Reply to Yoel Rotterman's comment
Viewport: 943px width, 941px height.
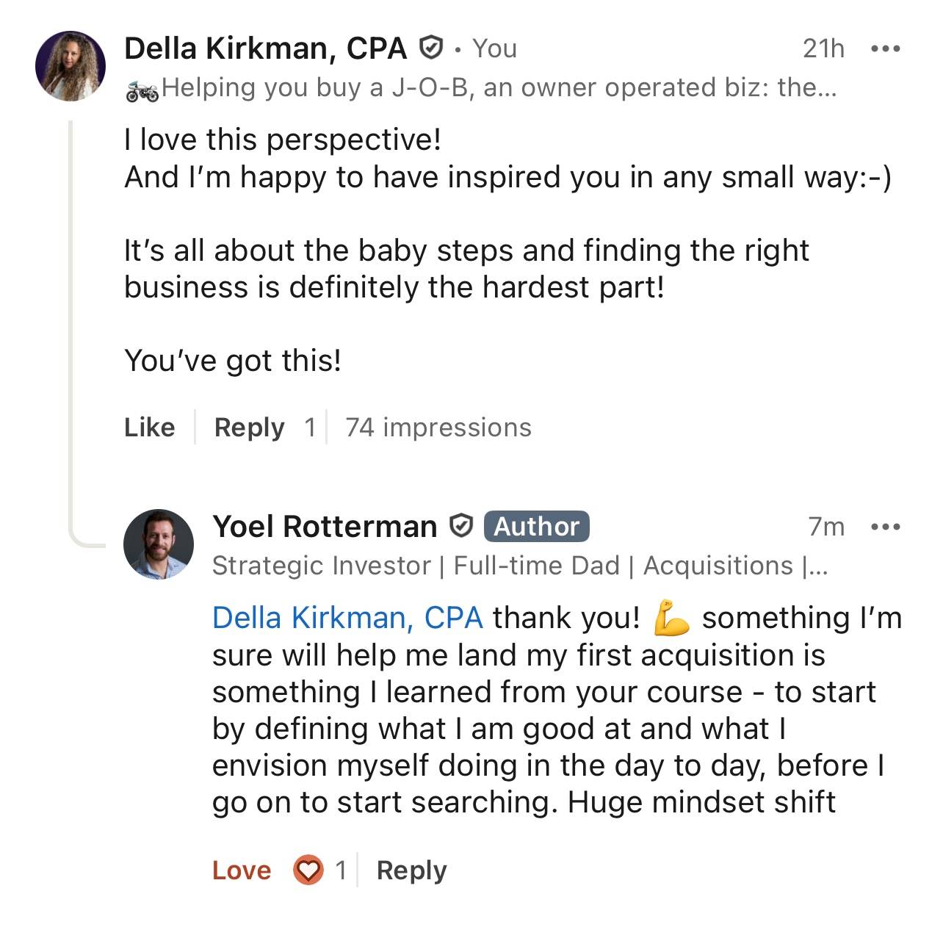point(411,870)
